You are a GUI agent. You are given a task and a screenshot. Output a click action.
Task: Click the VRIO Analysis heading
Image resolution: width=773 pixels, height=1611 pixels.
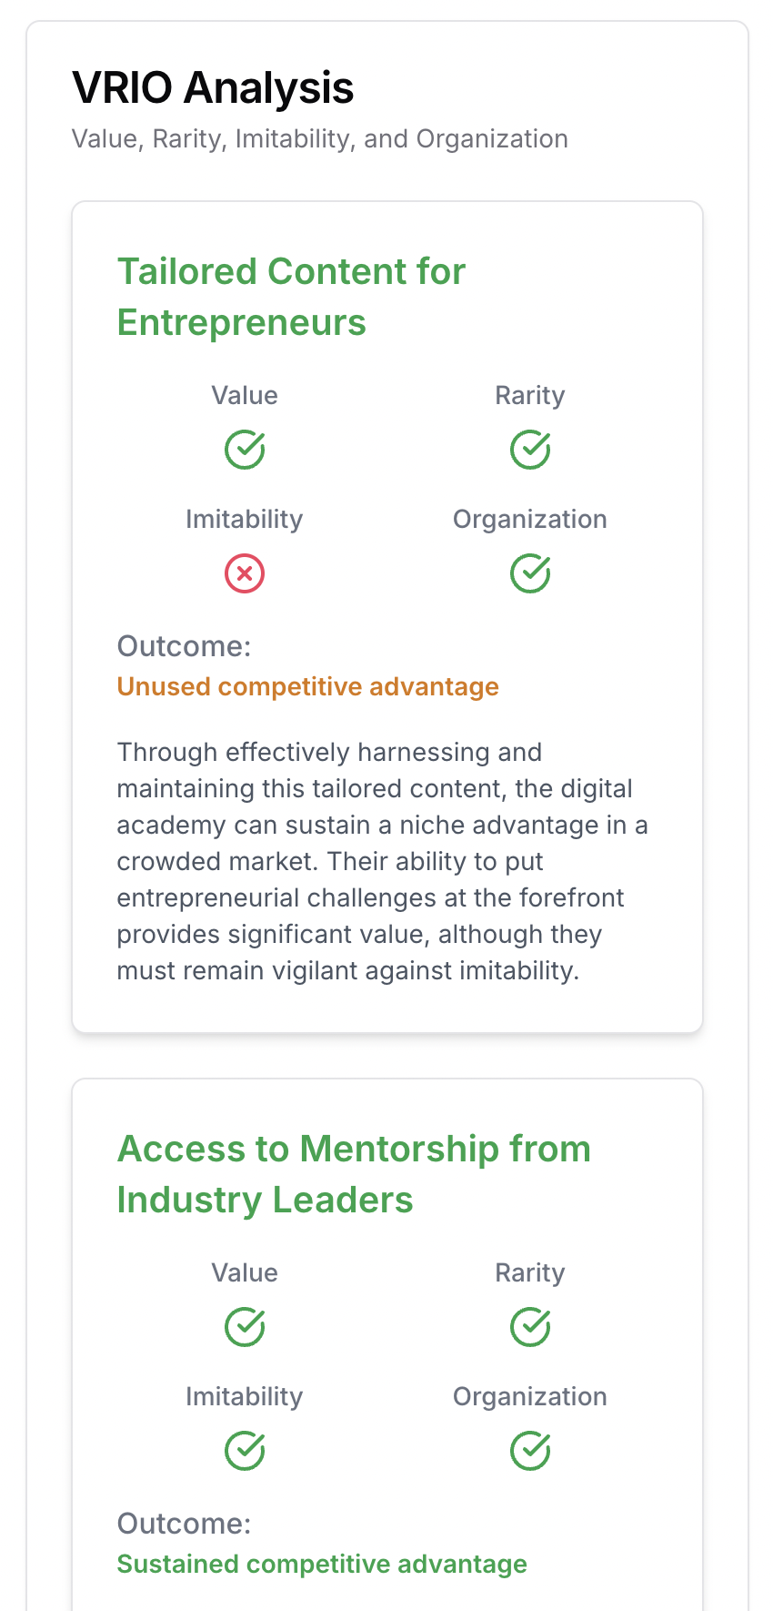(x=213, y=88)
